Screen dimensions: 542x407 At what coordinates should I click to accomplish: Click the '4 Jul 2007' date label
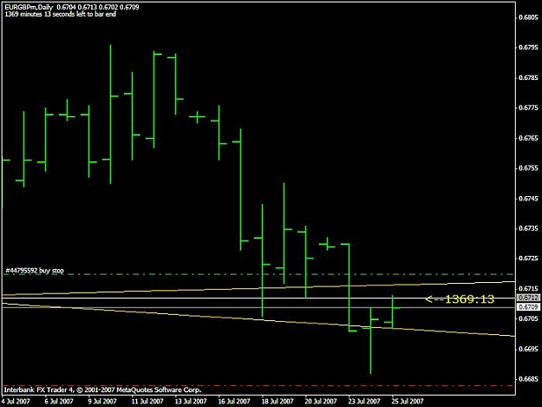tap(16, 402)
